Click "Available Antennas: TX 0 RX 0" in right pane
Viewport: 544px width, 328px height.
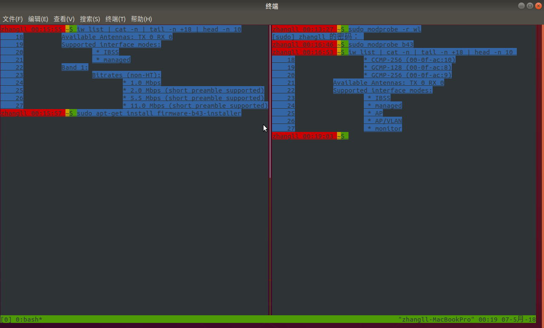pos(388,83)
